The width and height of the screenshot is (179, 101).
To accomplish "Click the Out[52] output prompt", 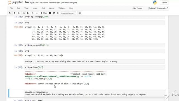I will tap(19, 27).
